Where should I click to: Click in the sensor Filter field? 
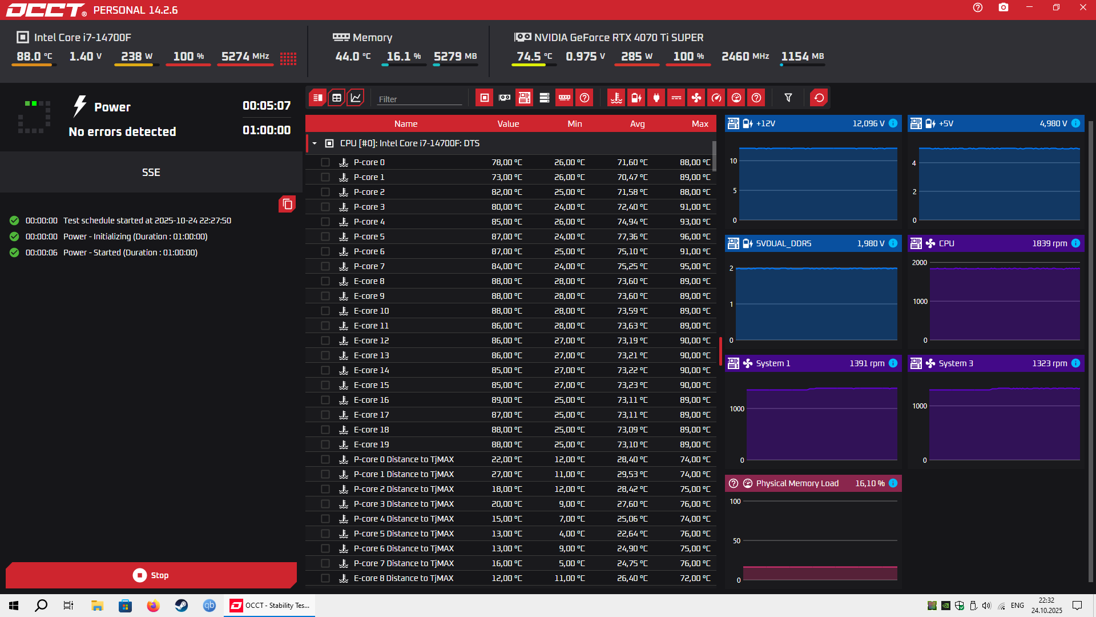click(419, 99)
